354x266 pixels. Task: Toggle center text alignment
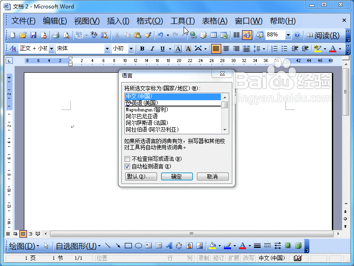[x=226, y=49]
